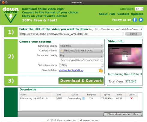Open Downverter's Twitter page icon
Screen dimensions: 147x122
pos(141,20)
